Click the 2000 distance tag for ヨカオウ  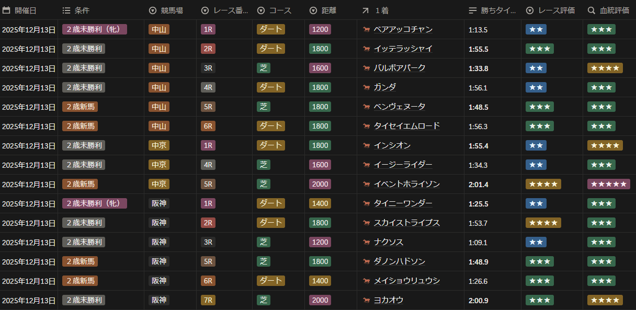pos(320,301)
